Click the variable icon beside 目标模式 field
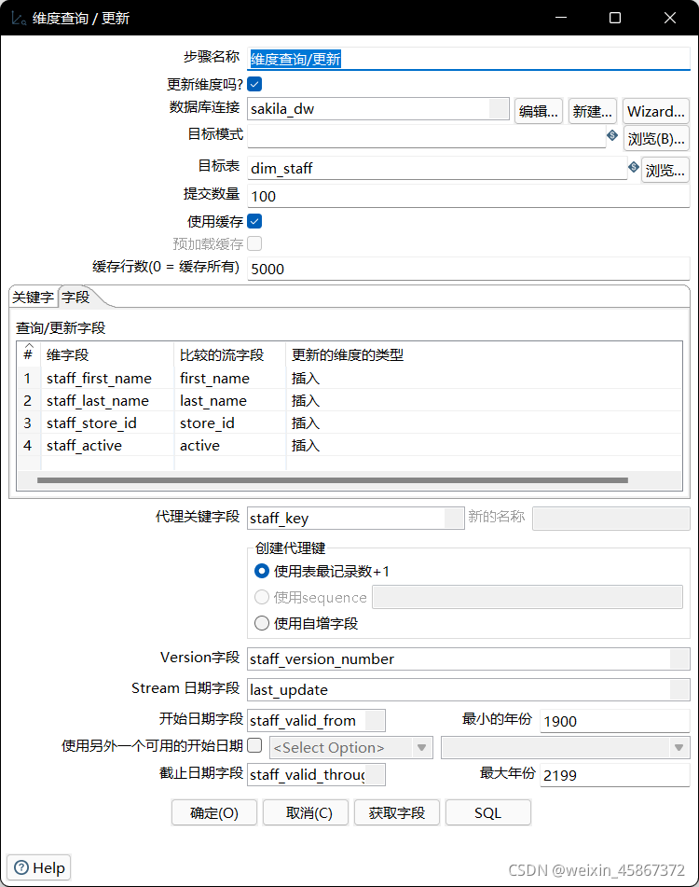699x887 pixels. [x=612, y=135]
